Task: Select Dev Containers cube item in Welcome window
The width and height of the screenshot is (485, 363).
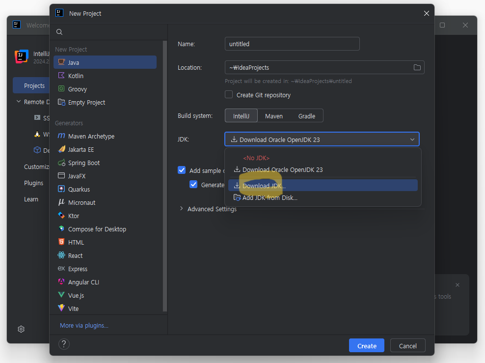Action: [x=41, y=150]
